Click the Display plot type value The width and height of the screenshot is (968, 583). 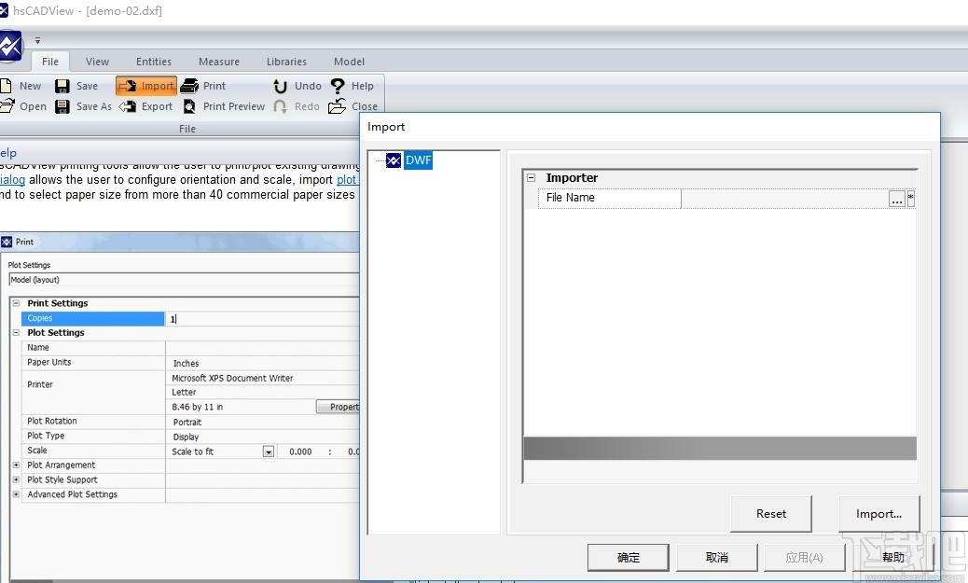tap(186, 437)
